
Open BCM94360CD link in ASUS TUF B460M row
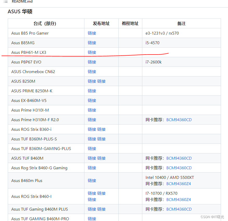(x=179, y=158)
